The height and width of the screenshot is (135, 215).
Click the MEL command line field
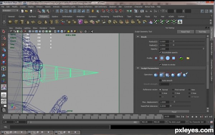pos(59,127)
